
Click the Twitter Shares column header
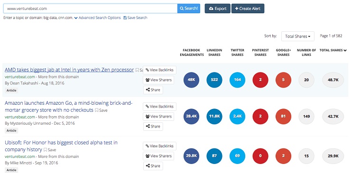[237, 52]
